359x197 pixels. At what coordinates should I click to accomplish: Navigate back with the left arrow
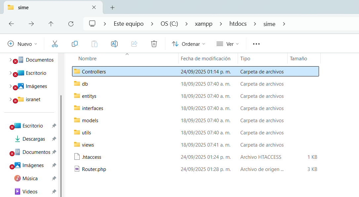click(11, 24)
